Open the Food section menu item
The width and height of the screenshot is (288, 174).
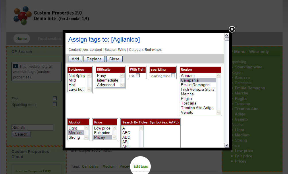click(49, 38)
